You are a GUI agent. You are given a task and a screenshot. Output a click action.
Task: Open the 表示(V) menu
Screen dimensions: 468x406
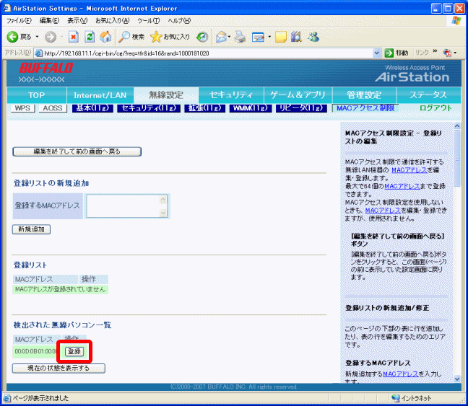pyautogui.click(x=77, y=21)
